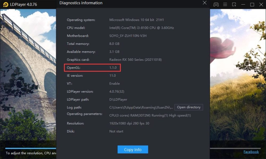Click the 'CPU model:' label
The width and height of the screenshot is (266, 159).
pos(76,28)
